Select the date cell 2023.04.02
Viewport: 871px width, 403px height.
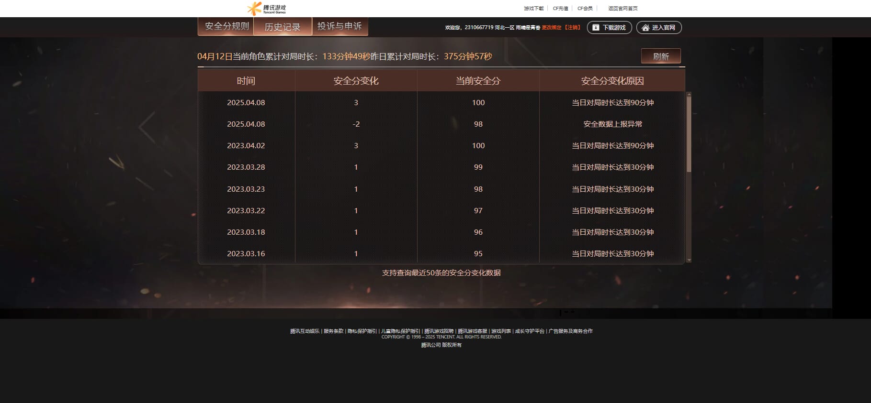tap(246, 146)
